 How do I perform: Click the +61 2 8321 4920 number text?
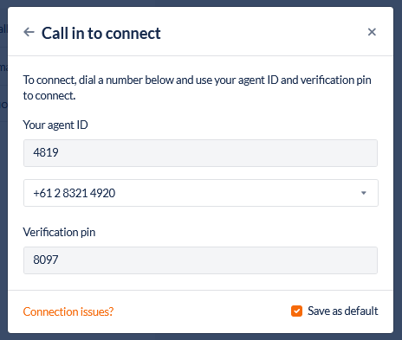[75, 193]
